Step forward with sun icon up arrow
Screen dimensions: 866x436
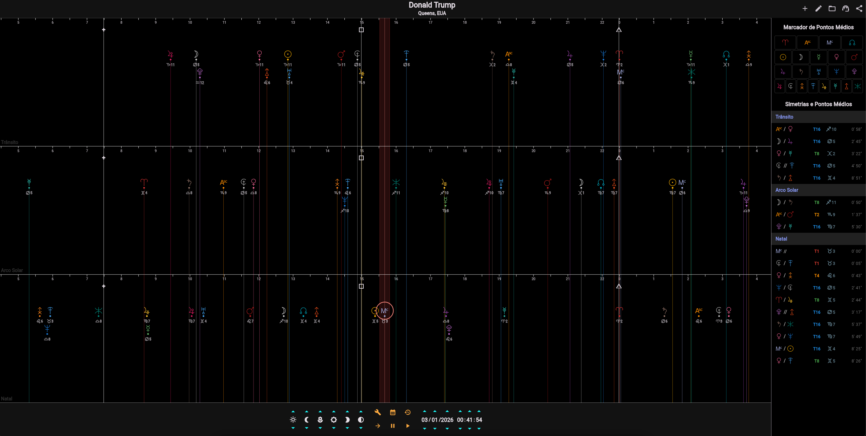click(293, 411)
